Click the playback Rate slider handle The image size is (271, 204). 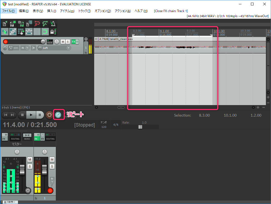tap(140, 127)
